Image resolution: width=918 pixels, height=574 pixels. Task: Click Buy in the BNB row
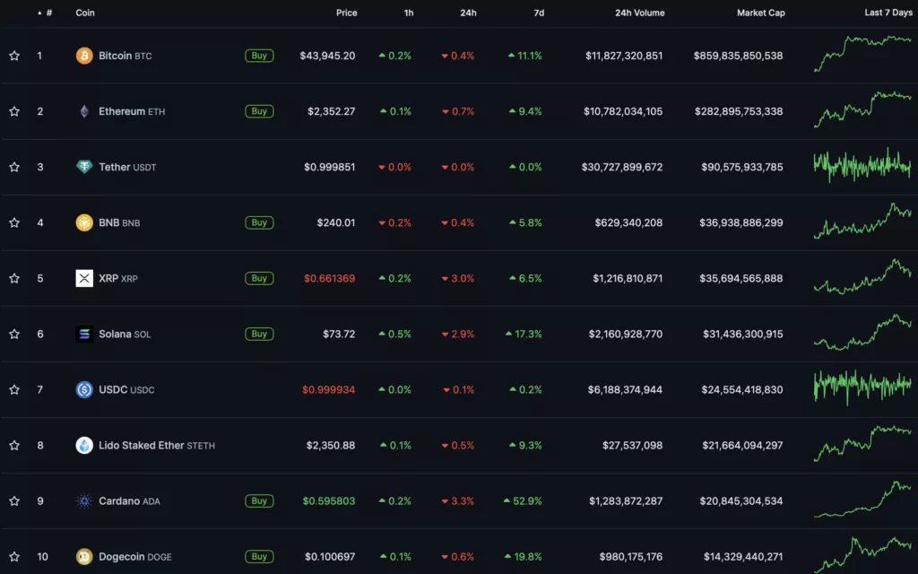point(259,222)
